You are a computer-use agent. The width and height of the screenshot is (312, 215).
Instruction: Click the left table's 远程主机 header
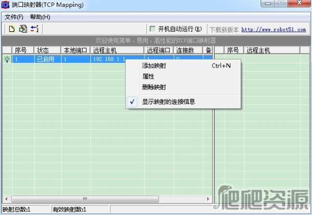tap(117, 50)
